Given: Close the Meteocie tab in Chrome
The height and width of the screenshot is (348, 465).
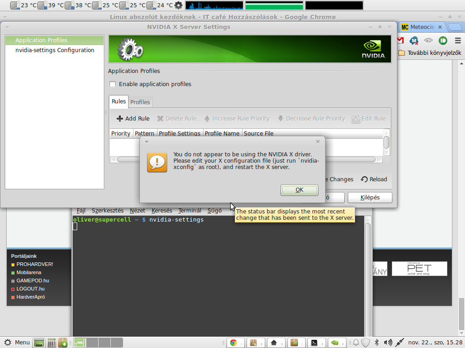Looking at the screenshot, I should click(440, 27).
